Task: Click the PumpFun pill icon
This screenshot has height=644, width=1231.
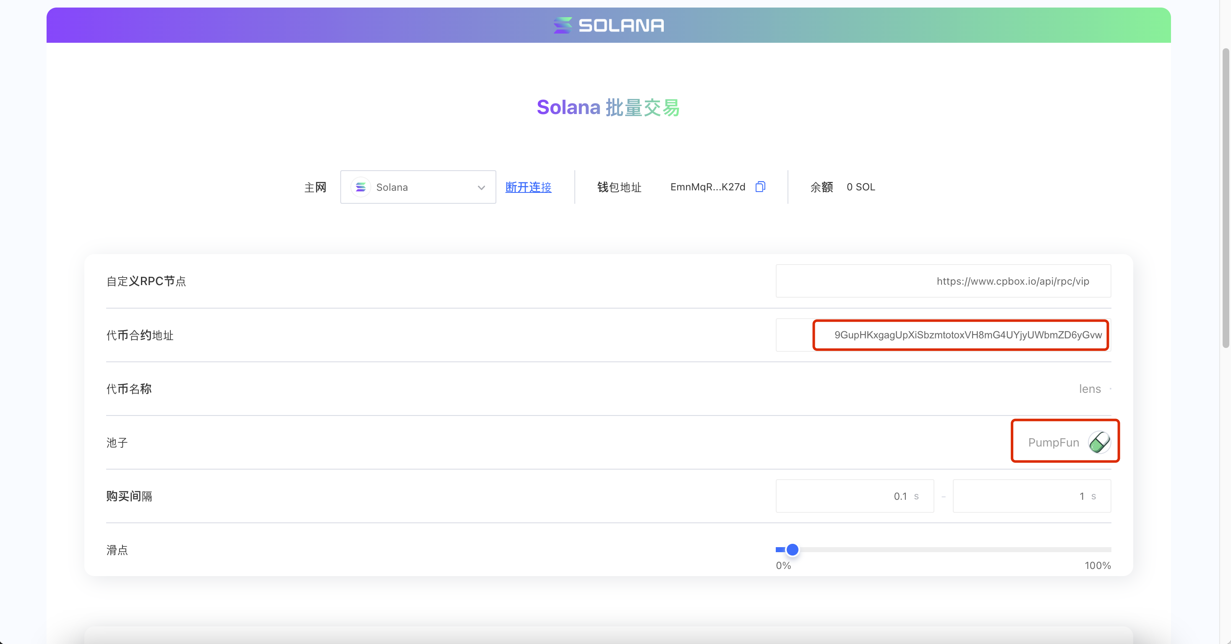Action: (1099, 442)
